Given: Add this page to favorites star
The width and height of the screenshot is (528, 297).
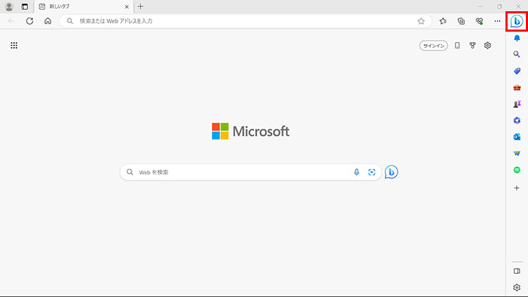Looking at the screenshot, I should 421,21.
